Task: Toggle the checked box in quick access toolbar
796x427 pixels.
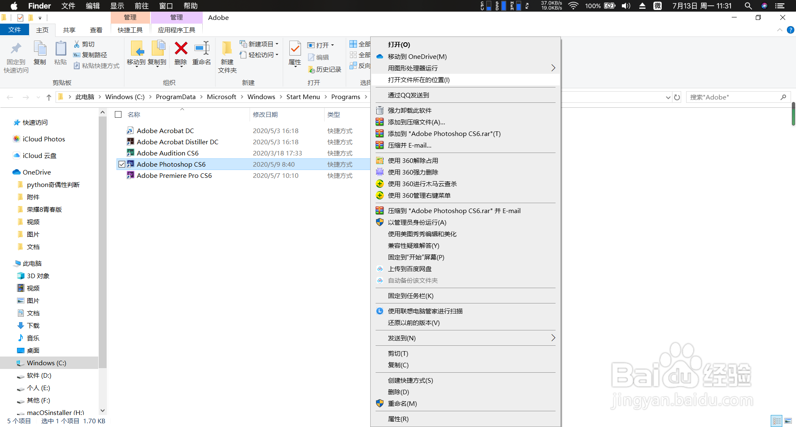Action: pyautogui.click(x=20, y=17)
